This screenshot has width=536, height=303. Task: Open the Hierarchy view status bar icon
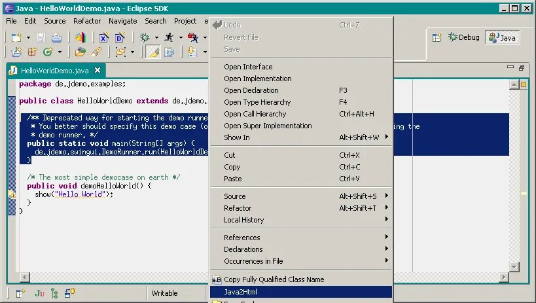(54, 293)
